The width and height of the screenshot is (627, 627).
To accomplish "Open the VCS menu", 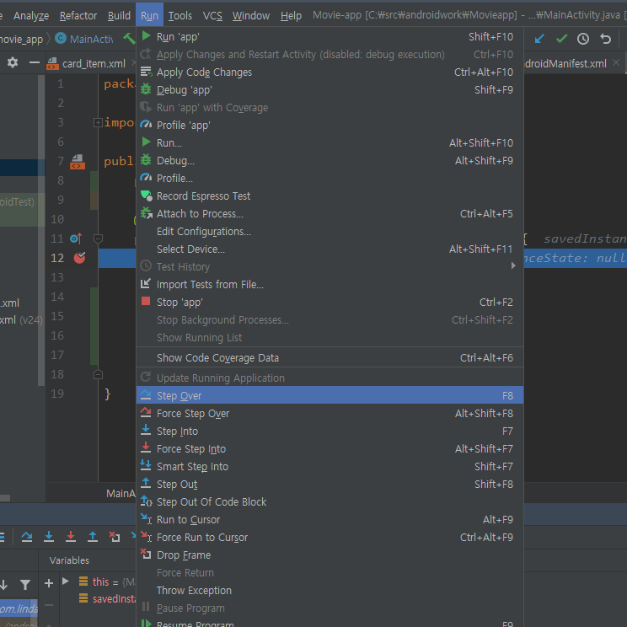I will point(212,16).
